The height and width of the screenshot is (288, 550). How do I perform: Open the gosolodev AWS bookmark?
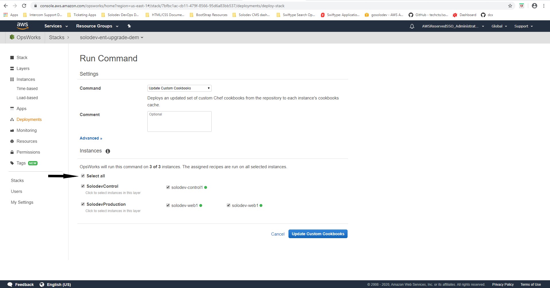pyautogui.click(x=384, y=15)
